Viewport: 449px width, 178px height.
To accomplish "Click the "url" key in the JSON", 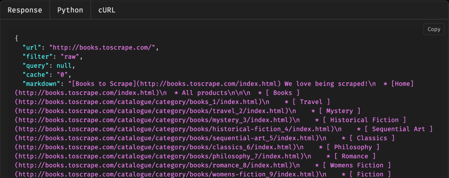I will coord(32,48).
